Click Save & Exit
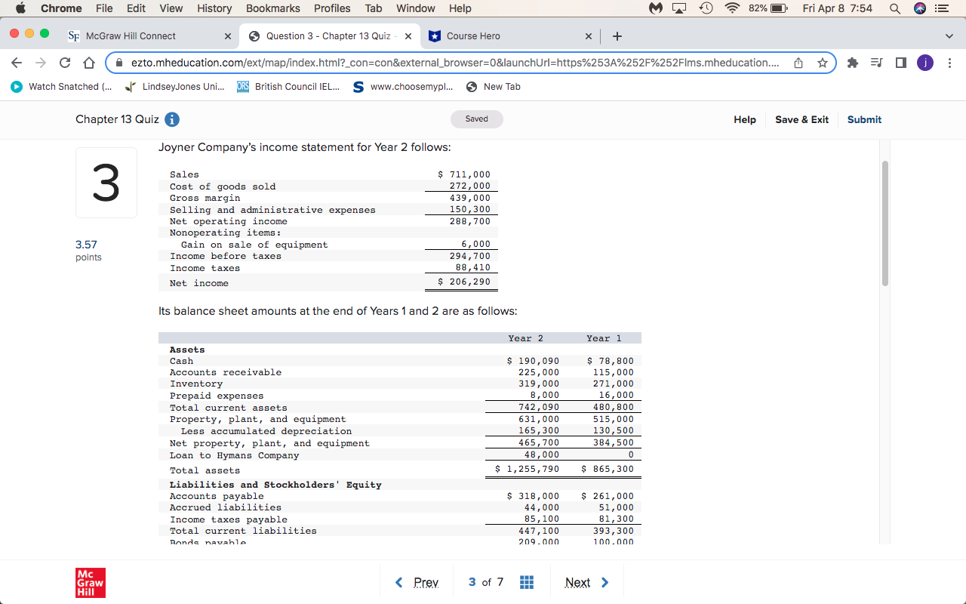966x604 pixels. click(x=801, y=119)
